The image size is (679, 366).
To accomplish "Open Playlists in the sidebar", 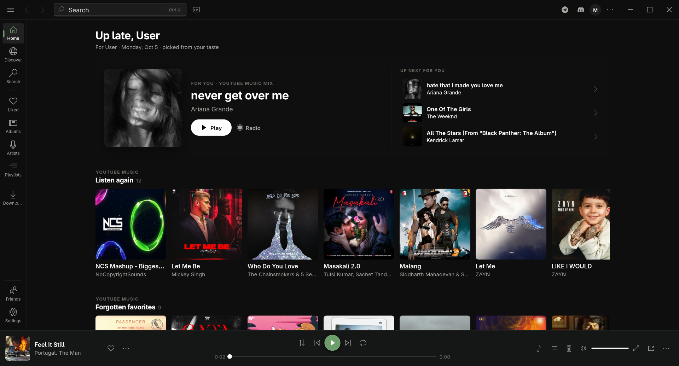I will (13, 170).
